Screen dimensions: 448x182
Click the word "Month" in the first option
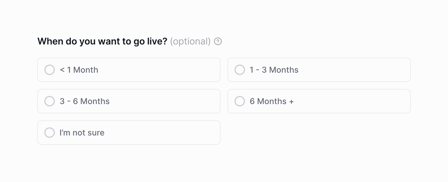(86, 70)
